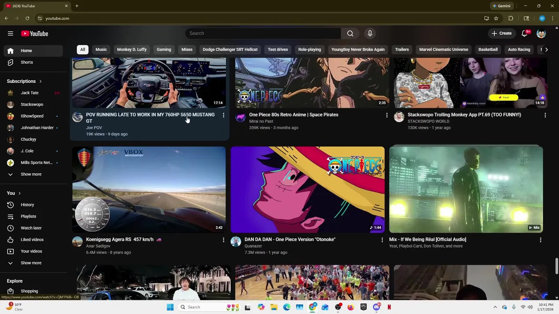Play DAN DA DAN One Piece thumbnail
This screenshot has height=314, width=559.
(307, 190)
